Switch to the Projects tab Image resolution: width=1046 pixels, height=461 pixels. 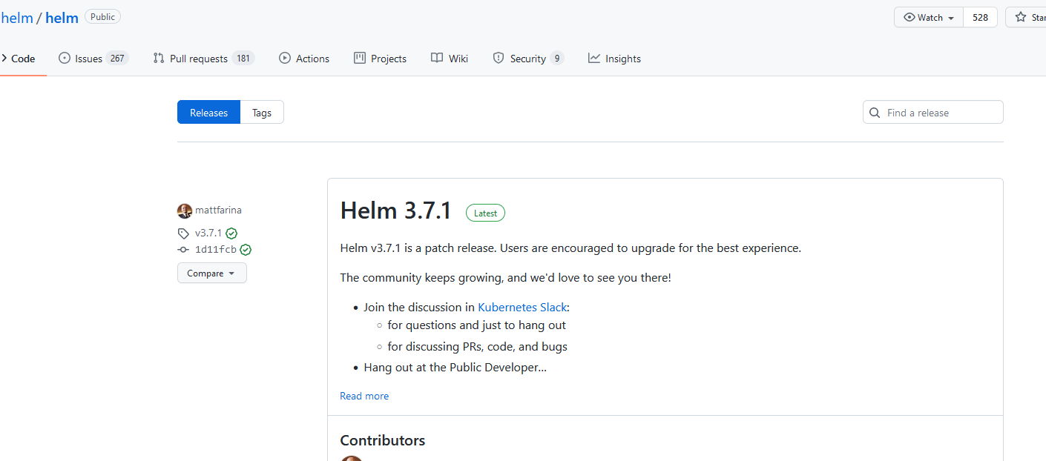tap(380, 59)
